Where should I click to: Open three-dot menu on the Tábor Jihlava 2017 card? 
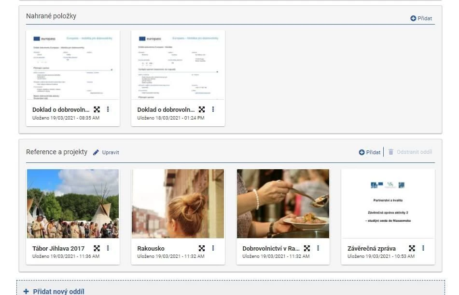[x=108, y=248]
